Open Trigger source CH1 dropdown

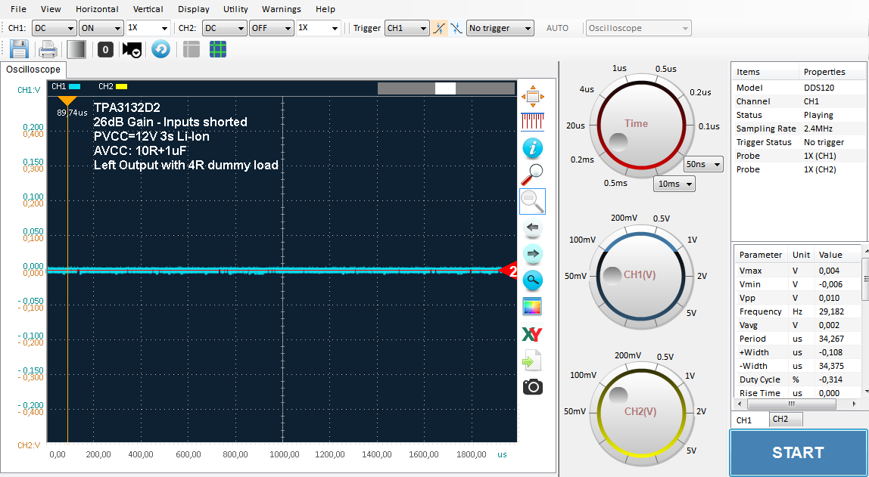[406, 28]
